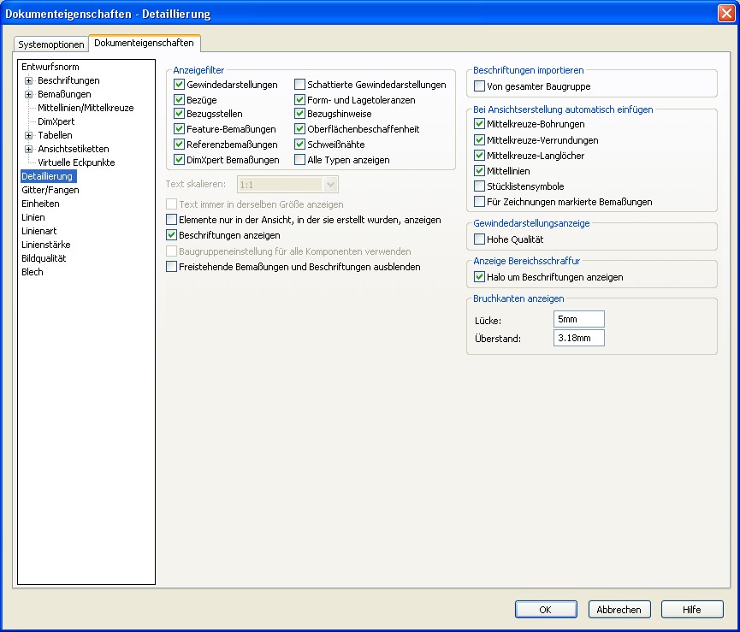Toggle Form- und Lagetoleranzen checkbox
This screenshot has width=740, height=632.
(x=299, y=99)
